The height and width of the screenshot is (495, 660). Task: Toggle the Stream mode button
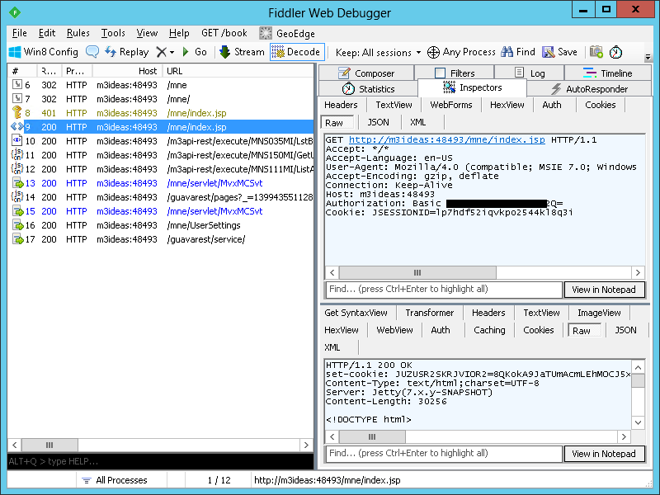tap(242, 52)
